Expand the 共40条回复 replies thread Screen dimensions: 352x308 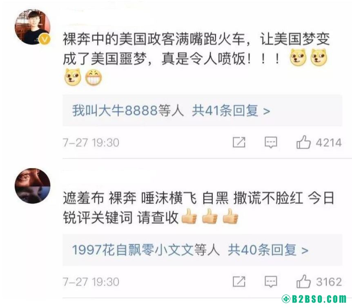268,250
